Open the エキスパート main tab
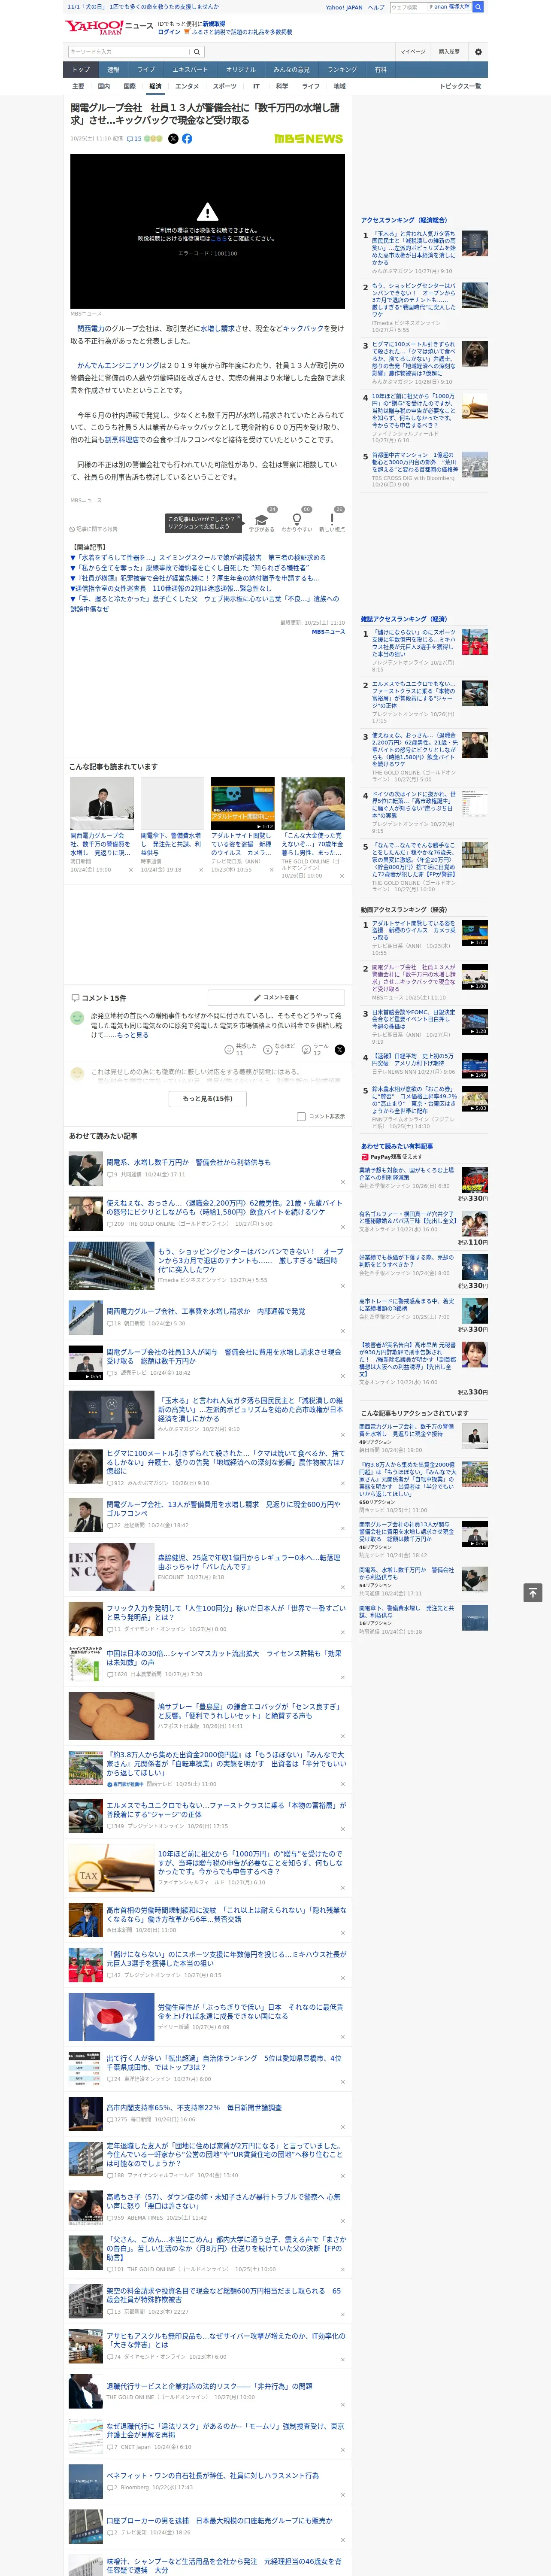Screen dimensions: 551x2576 coord(190,70)
